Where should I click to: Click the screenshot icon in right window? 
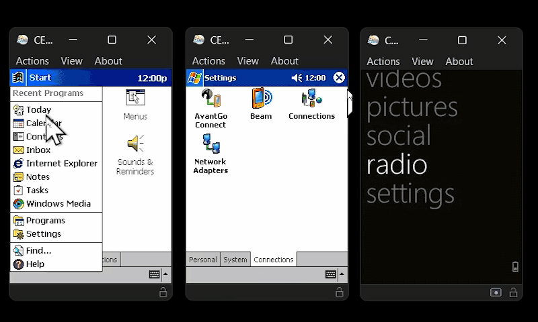496,292
